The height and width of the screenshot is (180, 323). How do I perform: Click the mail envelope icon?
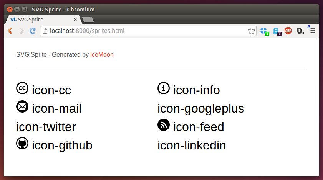coord(22,106)
